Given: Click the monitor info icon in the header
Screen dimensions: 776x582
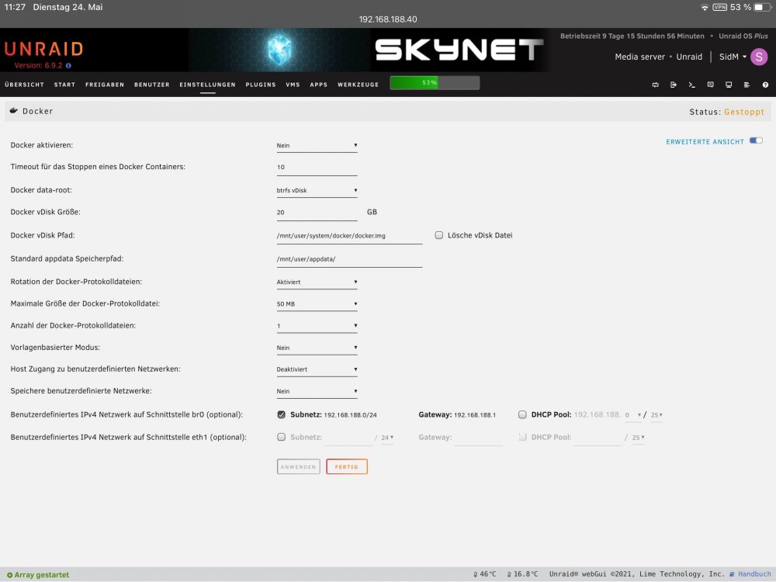Looking at the screenshot, I should click(x=729, y=85).
